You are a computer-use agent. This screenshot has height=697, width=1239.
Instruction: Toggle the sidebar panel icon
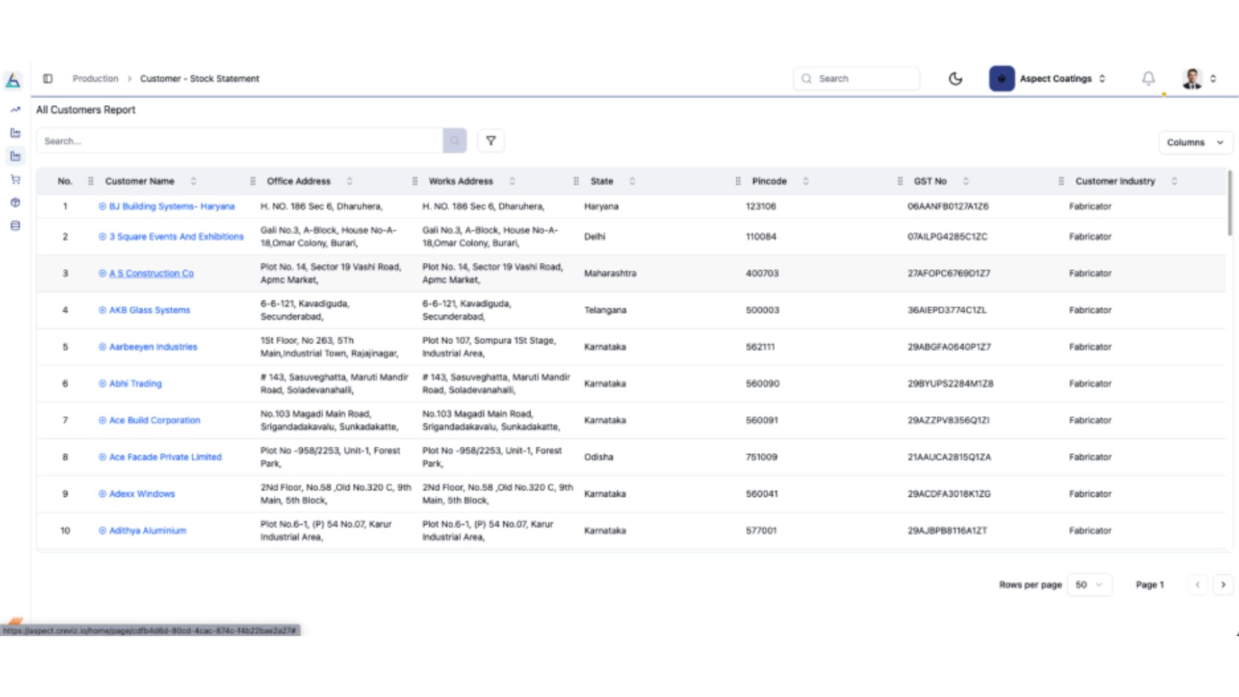point(48,79)
